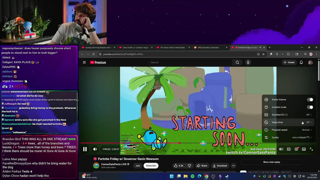
Task: Open more actions three-dot menu
Action: coord(233,165)
